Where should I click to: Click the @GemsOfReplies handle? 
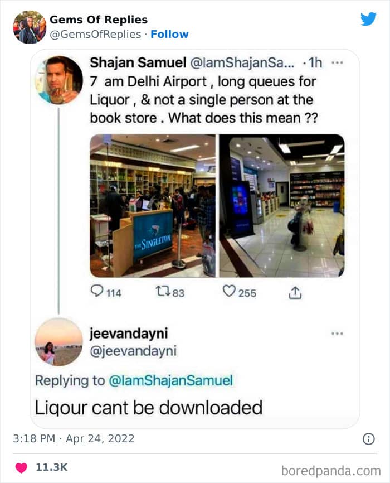pyautogui.click(x=95, y=34)
